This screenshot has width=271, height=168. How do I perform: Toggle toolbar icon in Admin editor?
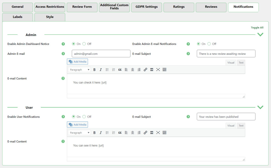pyautogui.click(x=164, y=70)
